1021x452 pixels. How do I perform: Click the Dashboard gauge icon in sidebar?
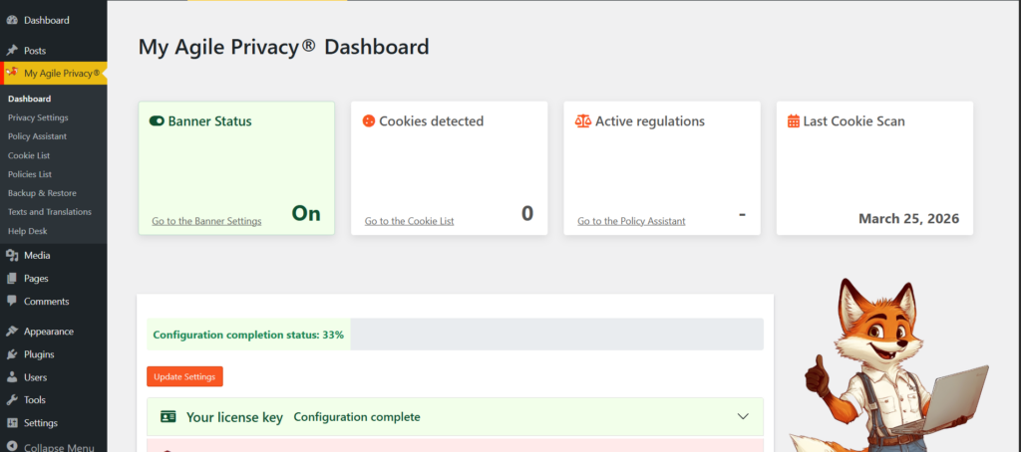(x=12, y=20)
